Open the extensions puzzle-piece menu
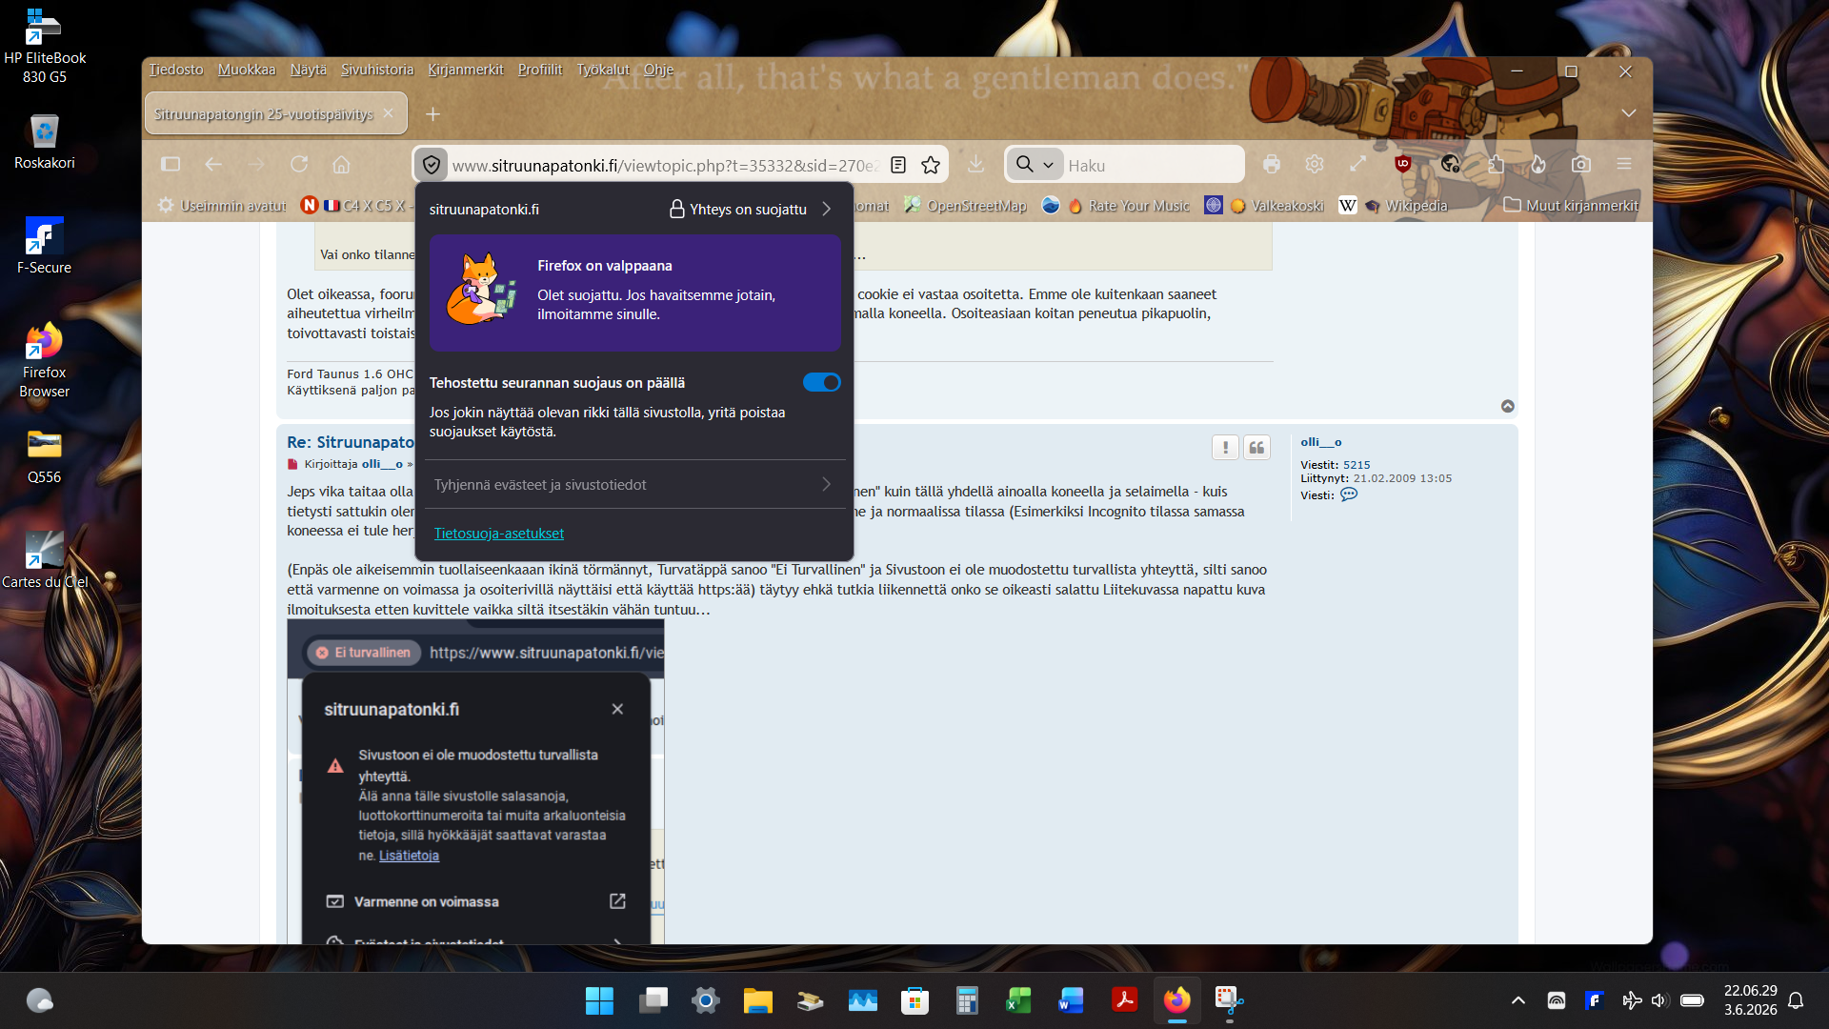Image resolution: width=1829 pixels, height=1029 pixels. pyautogui.click(x=1496, y=165)
